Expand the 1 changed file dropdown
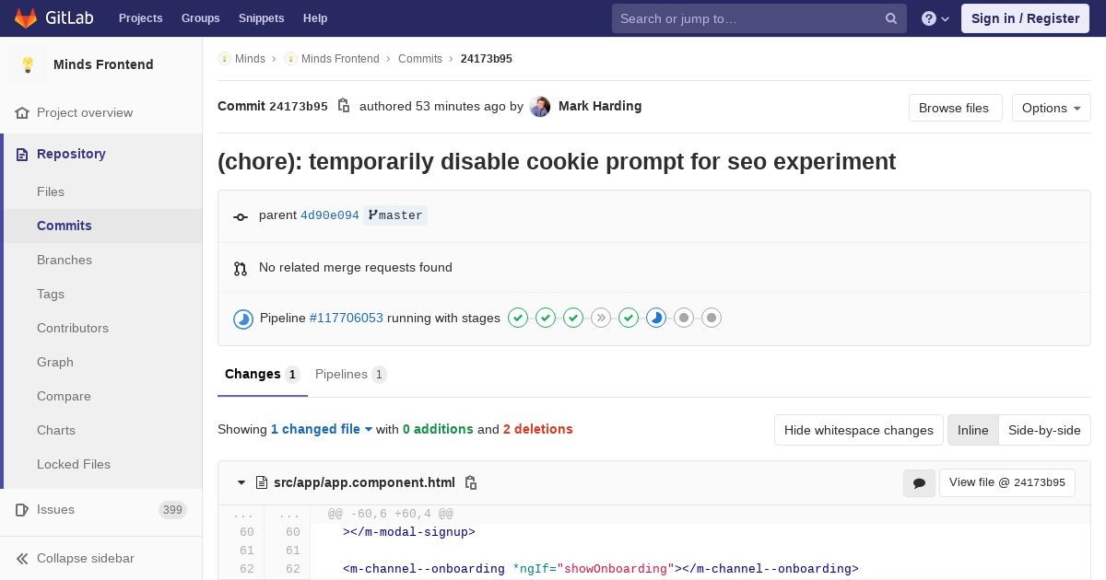 click(322, 429)
